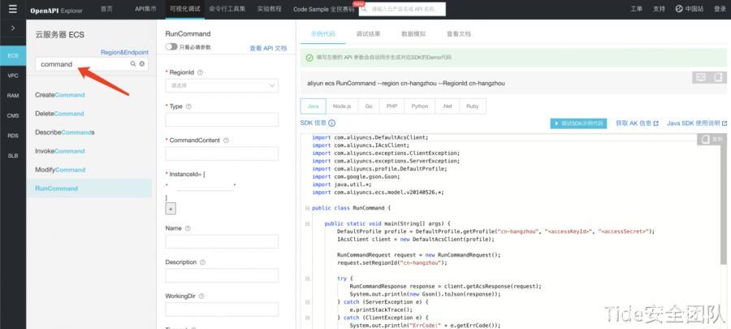Open the 获取 AK 信息 link
Viewport: 731px width, 329px height.
point(633,123)
